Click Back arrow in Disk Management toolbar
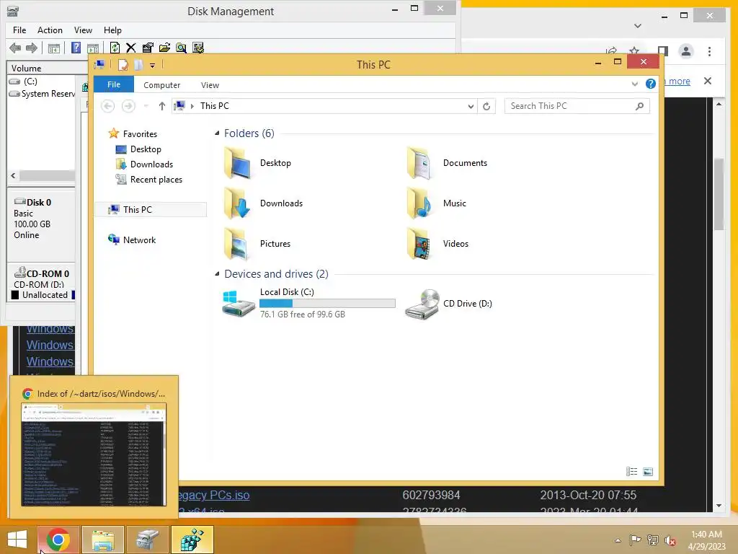The width and height of the screenshot is (738, 554). click(x=15, y=48)
